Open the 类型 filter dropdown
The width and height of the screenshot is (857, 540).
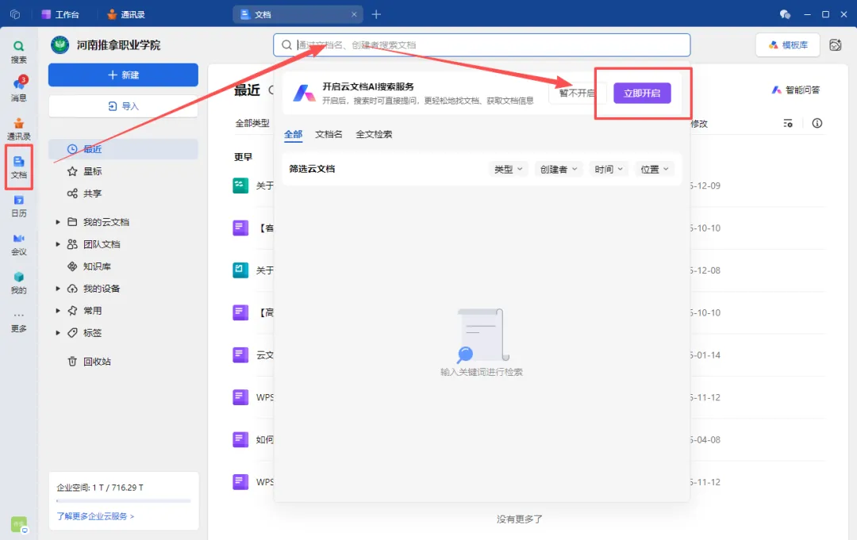(x=508, y=169)
